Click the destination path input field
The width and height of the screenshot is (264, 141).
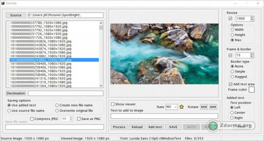point(65,93)
